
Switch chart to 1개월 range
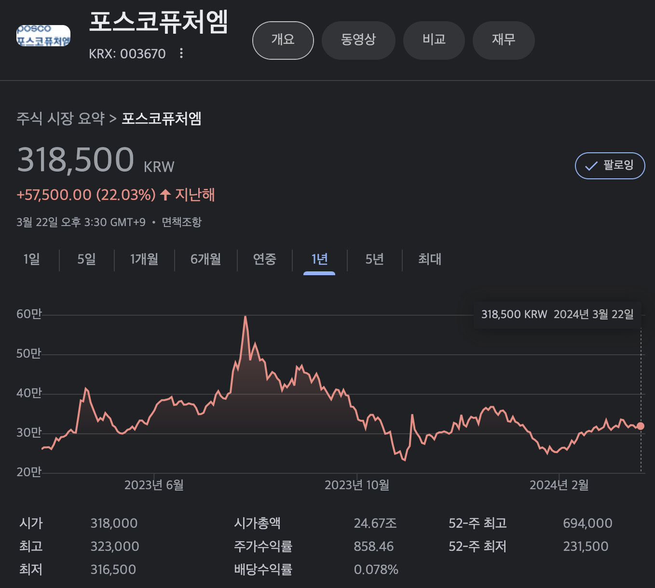click(x=144, y=259)
